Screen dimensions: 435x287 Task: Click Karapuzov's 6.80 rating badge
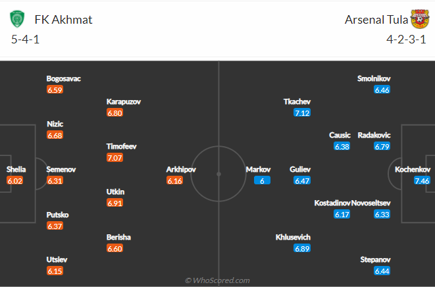[115, 113]
